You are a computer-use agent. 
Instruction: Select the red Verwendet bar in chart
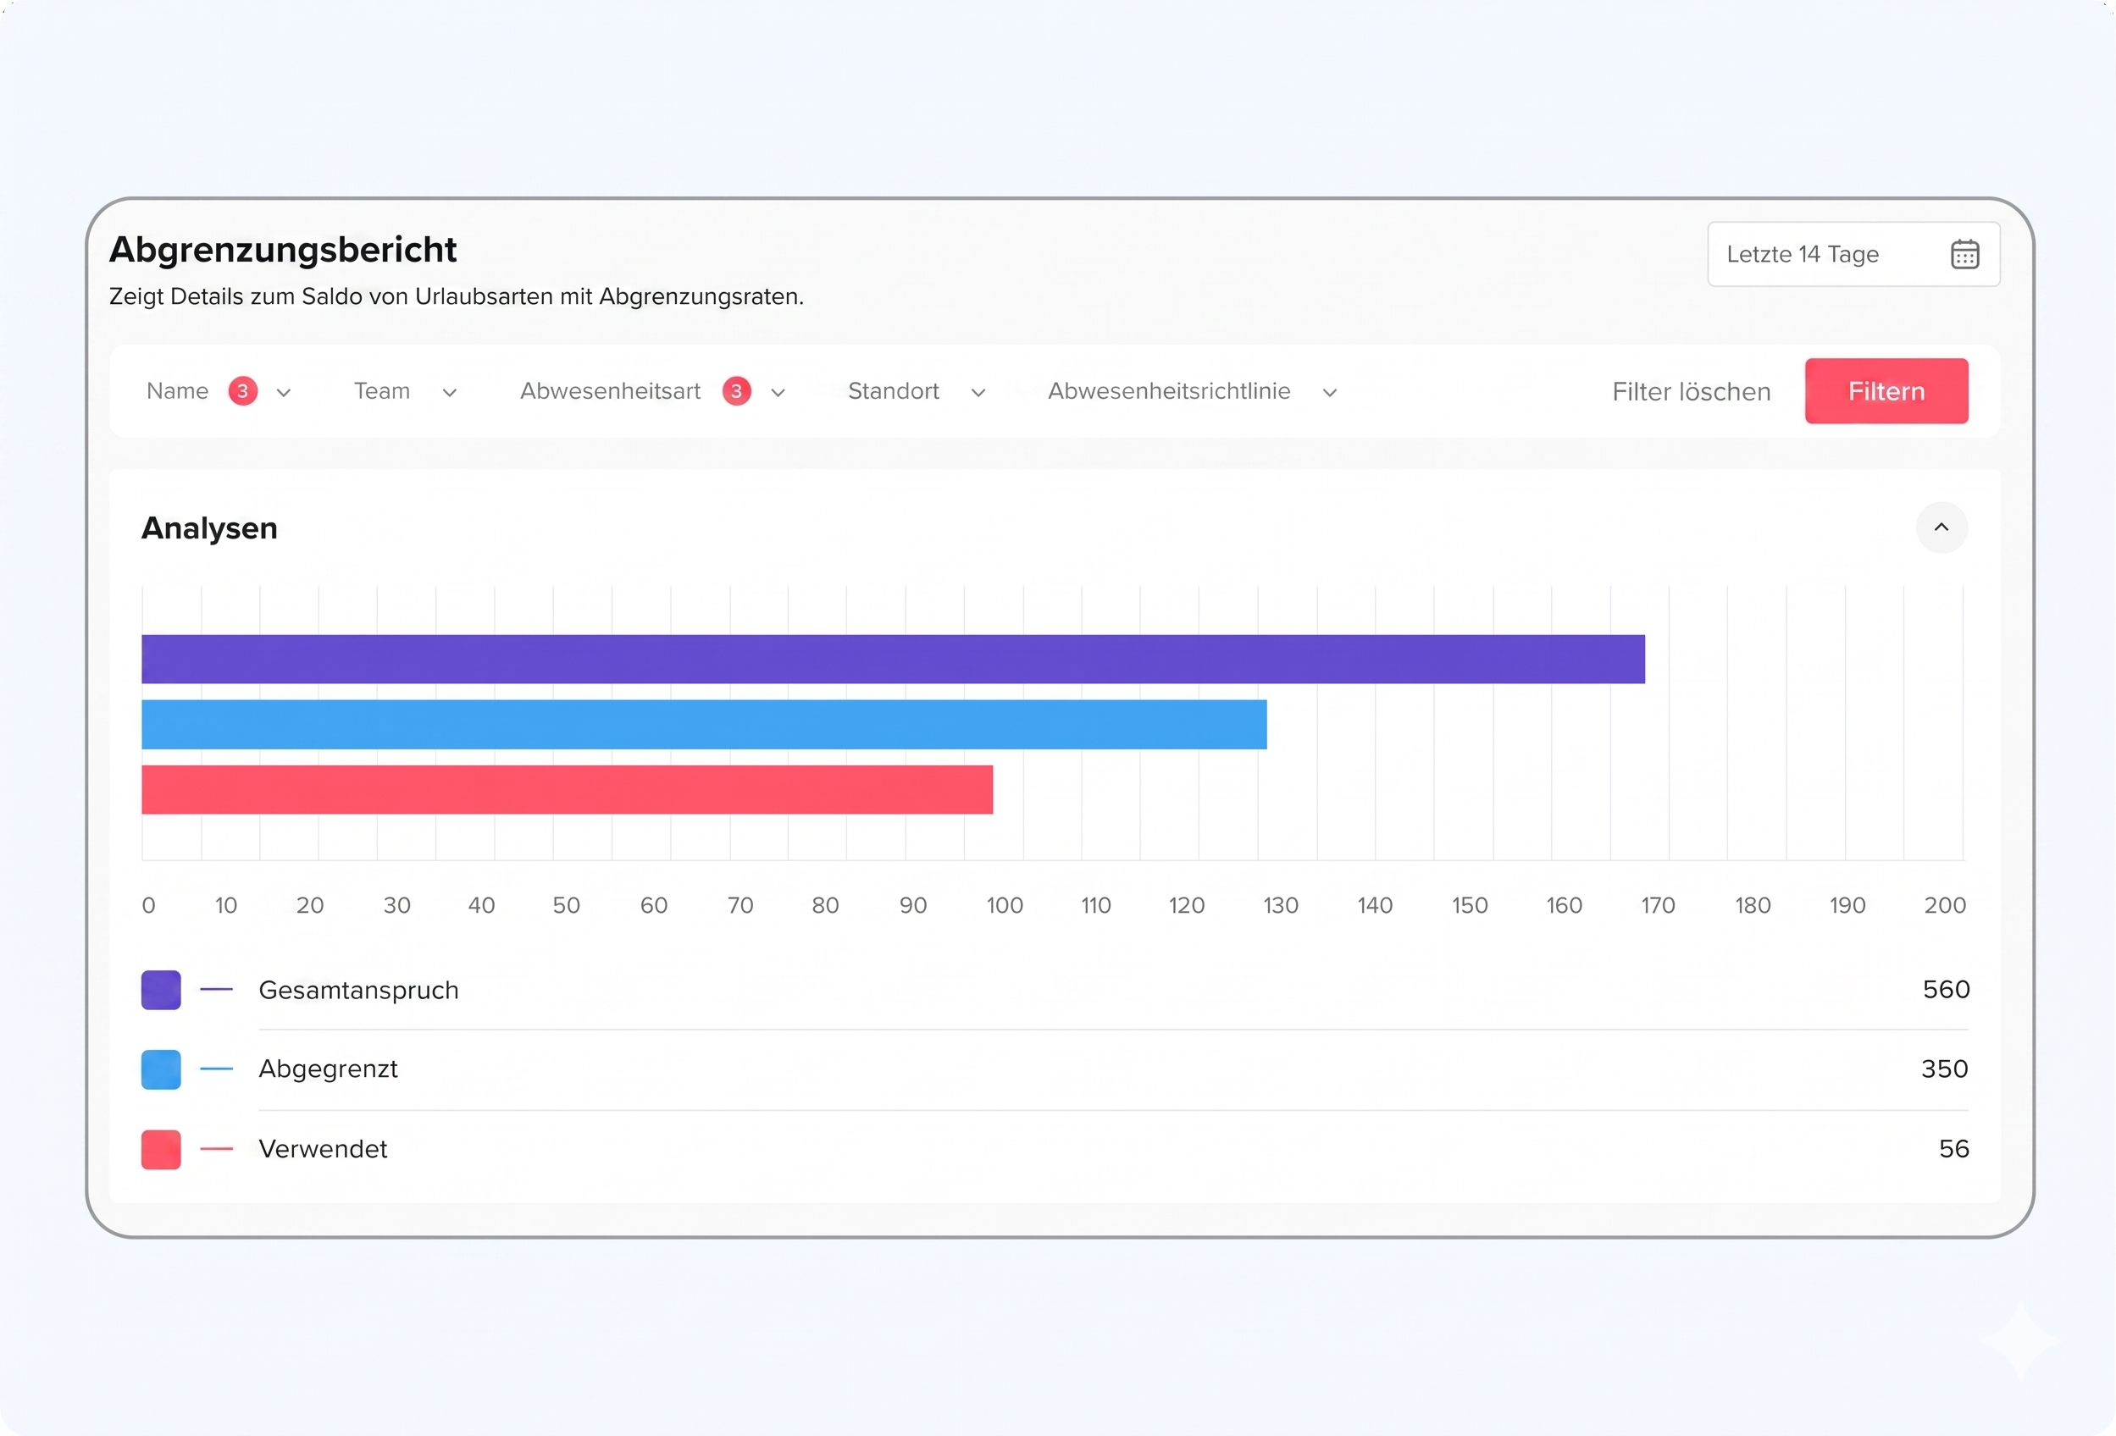pyautogui.click(x=567, y=790)
